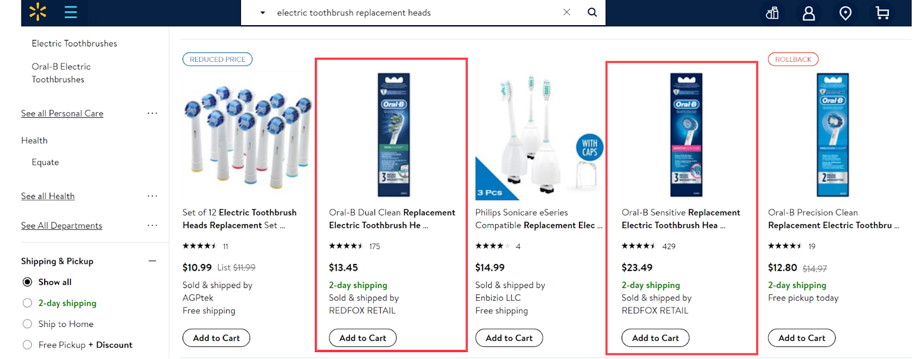Image resolution: width=916 pixels, height=359 pixels.
Task: Select the 2-day shipping radio option
Action: [27, 303]
